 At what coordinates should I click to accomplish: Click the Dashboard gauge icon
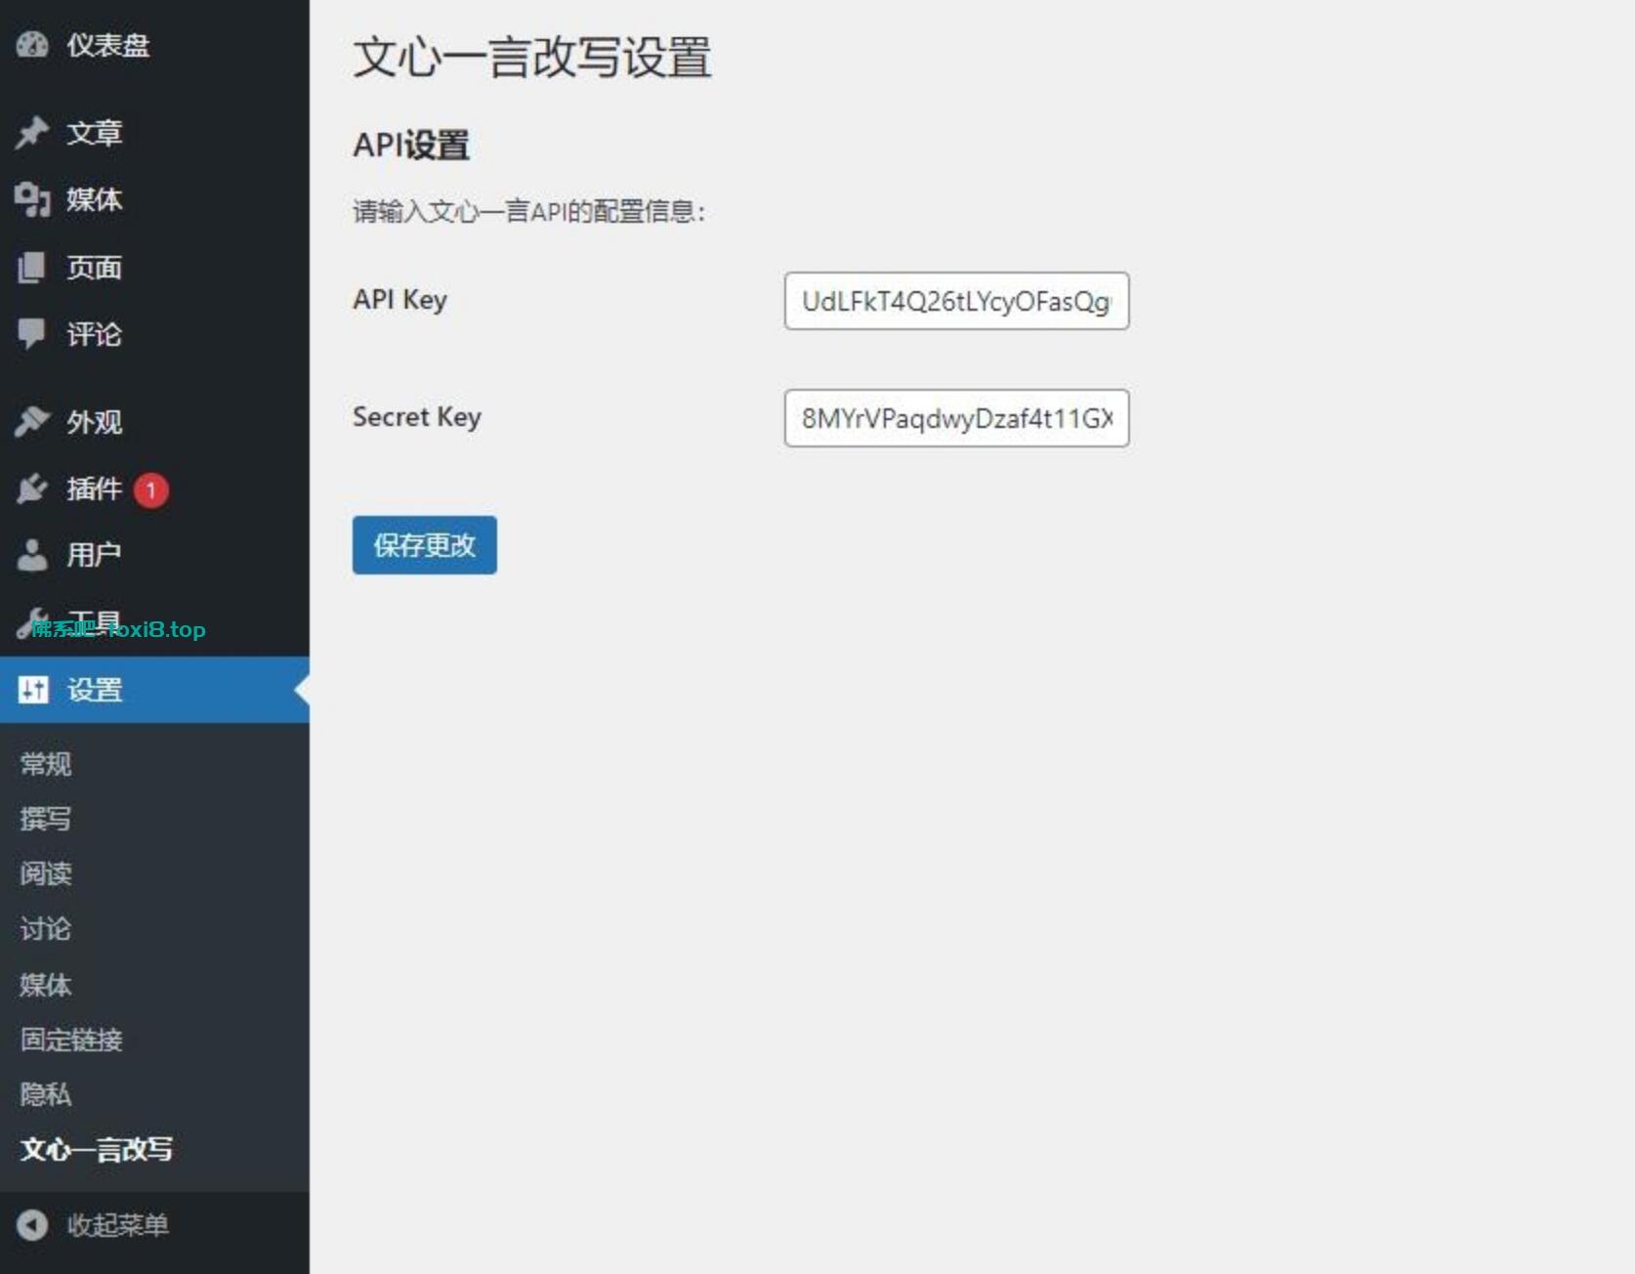[32, 45]
